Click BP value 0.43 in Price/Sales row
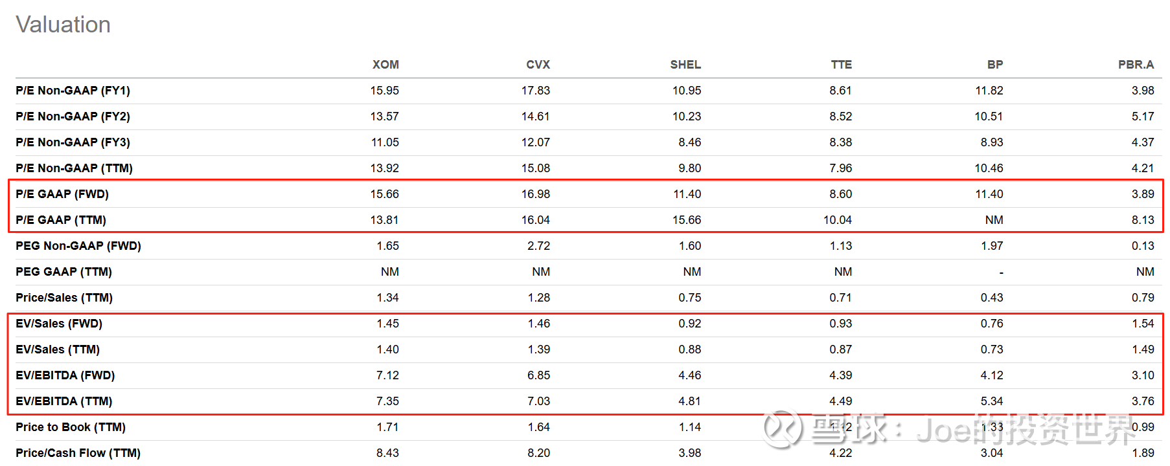Viewport: 1170px width, 466px height. (x=992, y=298)
